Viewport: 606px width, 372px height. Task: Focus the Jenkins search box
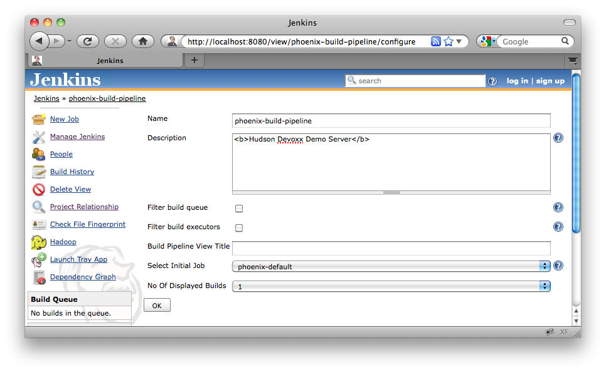[415, 81]
